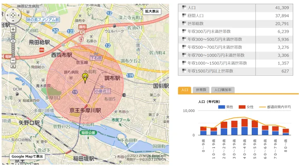The width and height of the screenshot is (299, 168).
Task: Click the blue 男性 legend swatch
Action: pos(222,107)
